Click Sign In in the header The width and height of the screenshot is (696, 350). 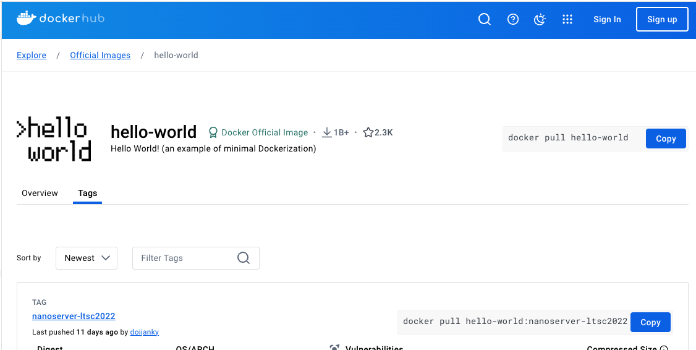(607, 19)
